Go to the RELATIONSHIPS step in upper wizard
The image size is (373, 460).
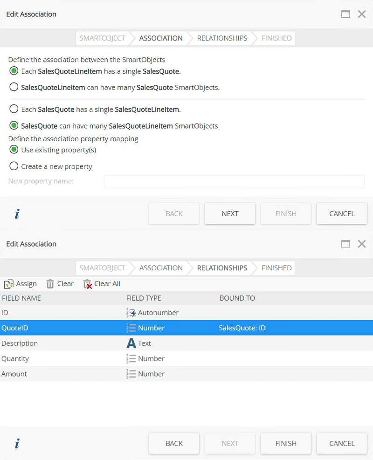[x=222, y=38]
